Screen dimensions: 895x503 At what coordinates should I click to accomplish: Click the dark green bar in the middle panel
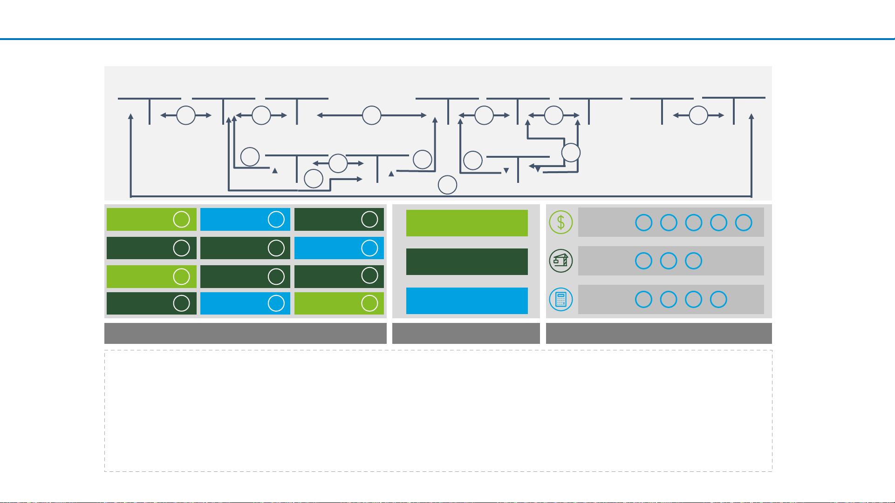pyautogui.click(x=467, y=262)
